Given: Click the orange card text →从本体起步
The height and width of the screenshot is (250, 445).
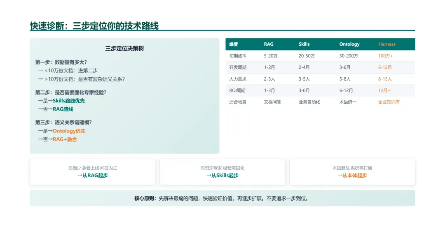Looking at the screenshot, I should point(352,176).
